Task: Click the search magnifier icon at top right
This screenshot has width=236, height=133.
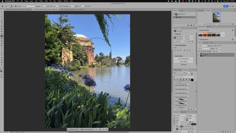Action: pos(230,6)
